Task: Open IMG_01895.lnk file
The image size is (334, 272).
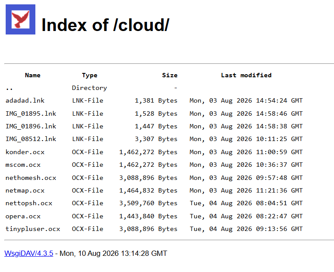Action: point(31,114)
